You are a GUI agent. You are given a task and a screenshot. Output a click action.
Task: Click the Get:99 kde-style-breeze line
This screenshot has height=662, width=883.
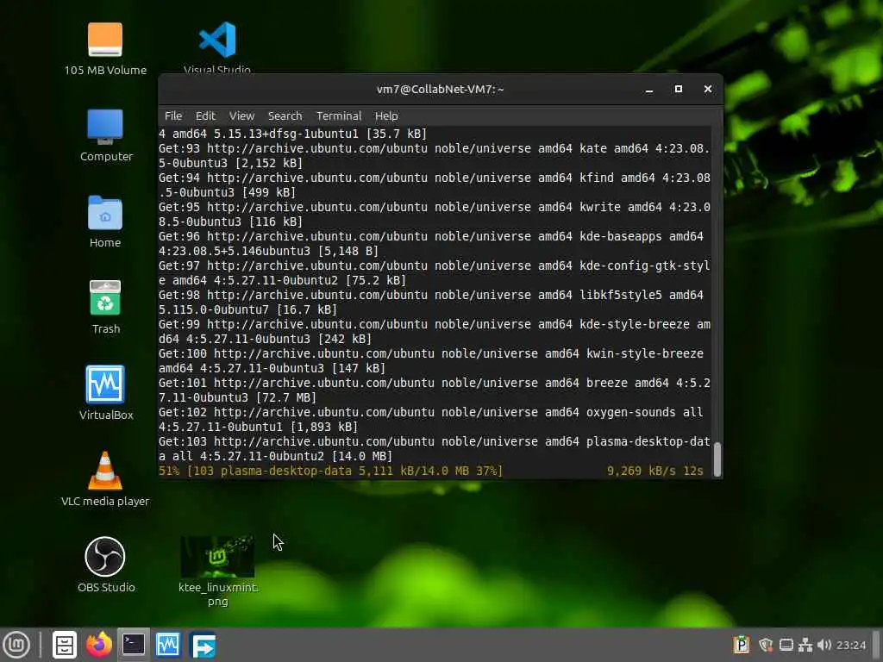pyautogui.click(x=435, y=332)
